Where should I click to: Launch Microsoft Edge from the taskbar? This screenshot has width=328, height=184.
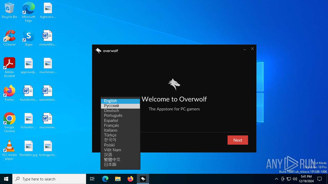click(x=105, y=179)
